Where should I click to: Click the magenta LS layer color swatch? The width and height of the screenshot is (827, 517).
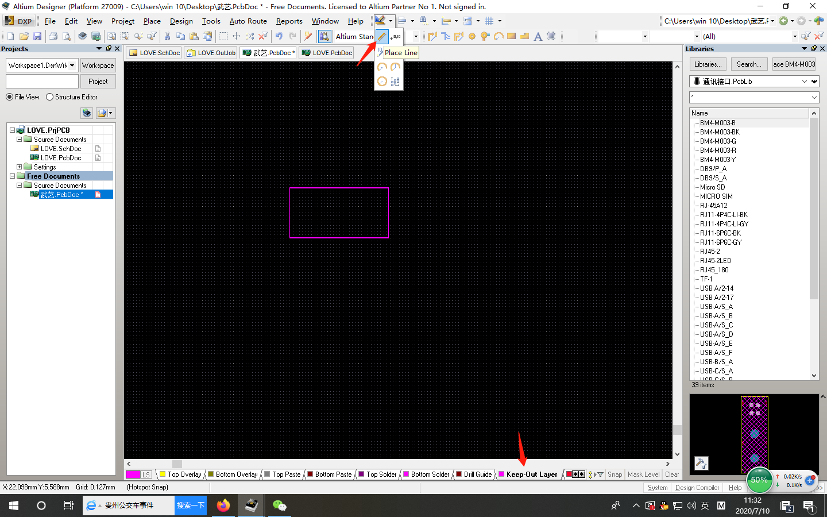pyautogui.click(x=134, y=474)
